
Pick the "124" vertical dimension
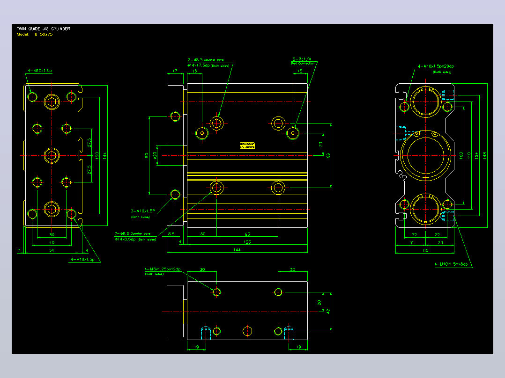click(x=476, y=156)
